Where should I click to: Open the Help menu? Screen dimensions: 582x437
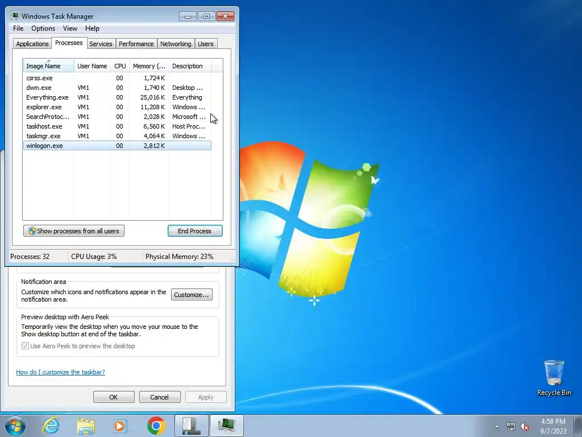(x=92, y=28)
